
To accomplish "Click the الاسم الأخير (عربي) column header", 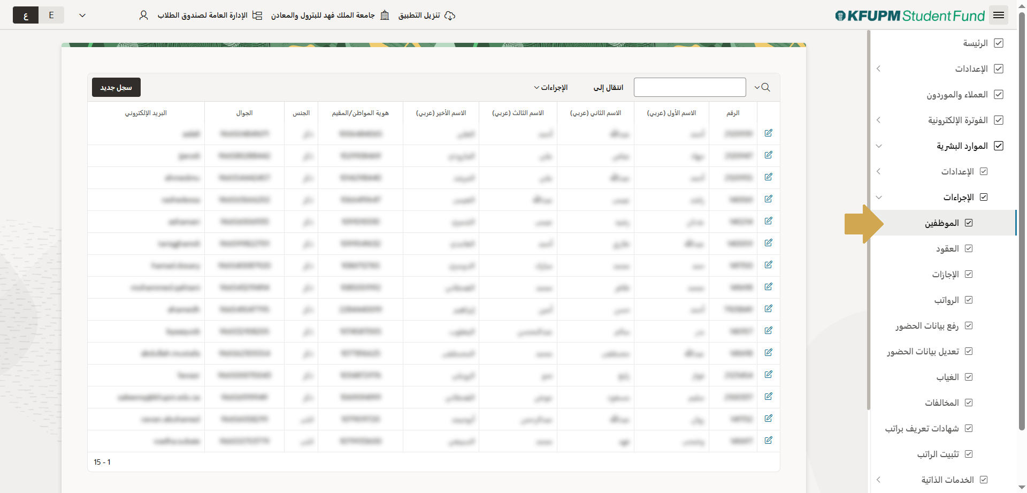I will click(441, 113).
